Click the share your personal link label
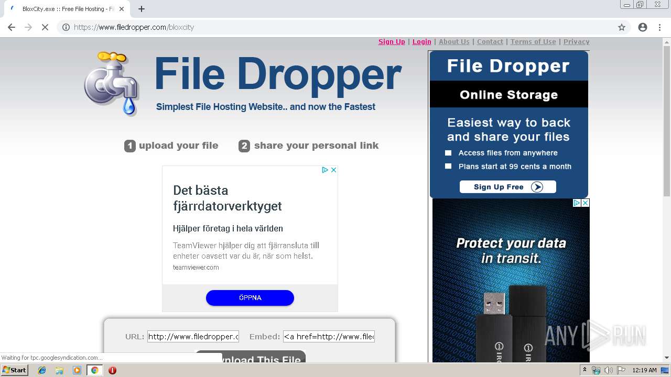Screen dimensions: 671x377 tap(316, 146)
